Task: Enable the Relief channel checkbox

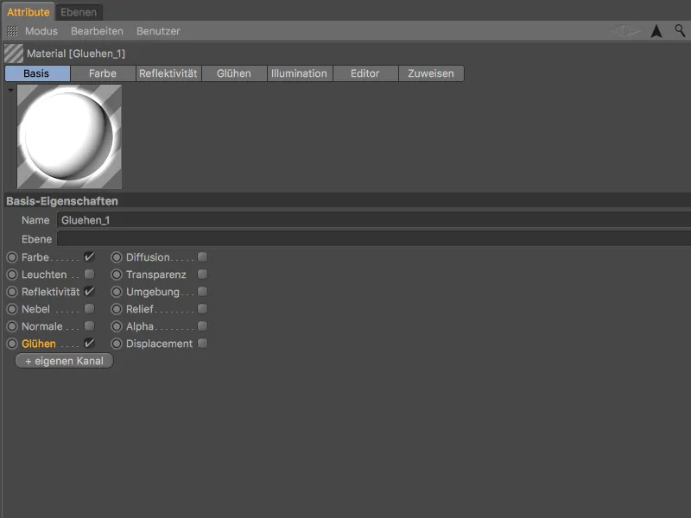Action: point(202,309)
